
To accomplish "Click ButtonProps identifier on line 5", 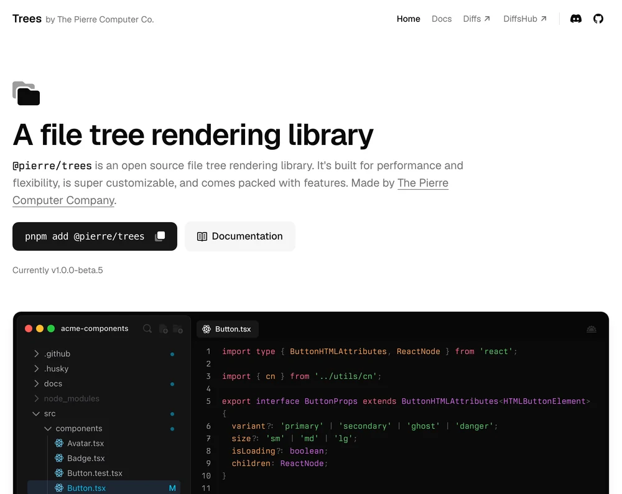I will 331,401.
